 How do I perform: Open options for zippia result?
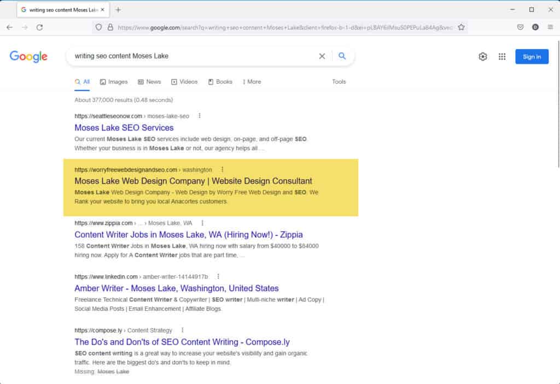(202, 223)
